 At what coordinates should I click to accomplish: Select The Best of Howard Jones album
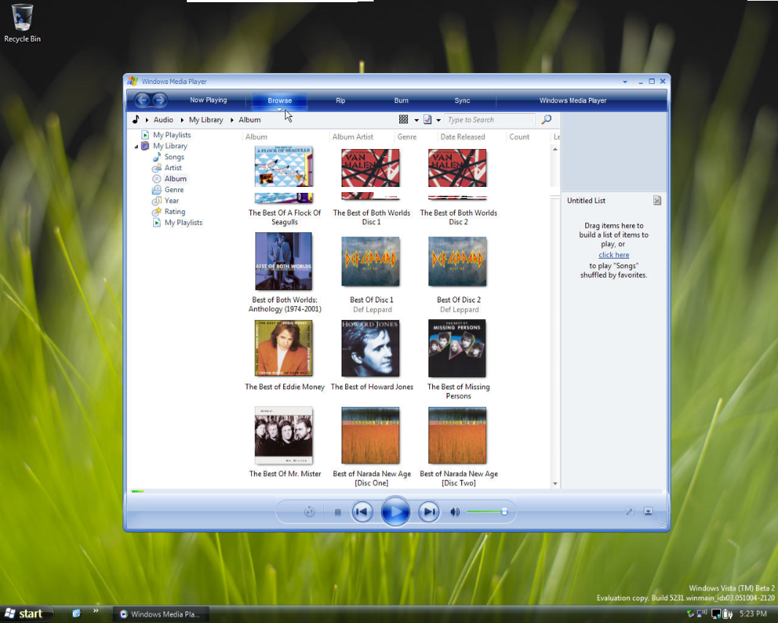coord(371,348)
